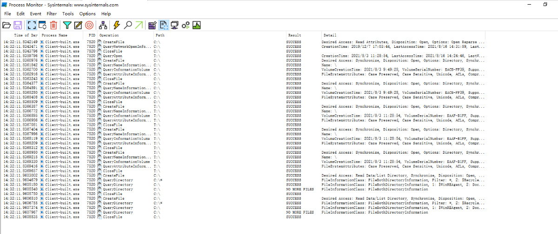Click file icon in the QueryOpen row
Viewport: 558px width, 234px height.
point(100,56)
